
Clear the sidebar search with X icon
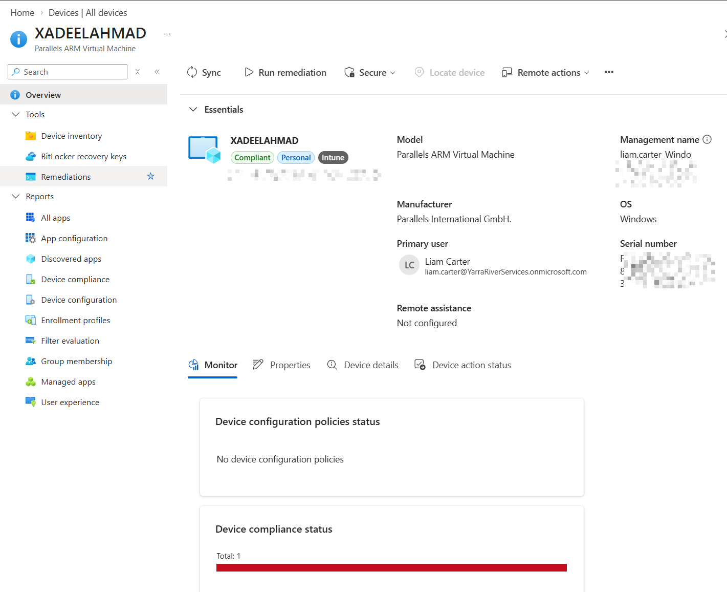click(x=138, y=72)
